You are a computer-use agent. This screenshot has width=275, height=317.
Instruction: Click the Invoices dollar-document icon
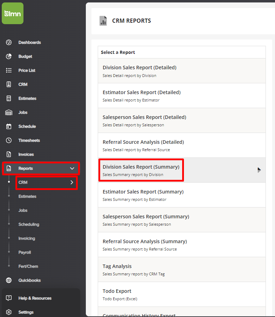pos(9,154)
